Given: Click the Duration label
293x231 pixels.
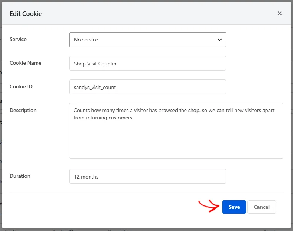Looking at the screenshot, I should click(20, 176).
